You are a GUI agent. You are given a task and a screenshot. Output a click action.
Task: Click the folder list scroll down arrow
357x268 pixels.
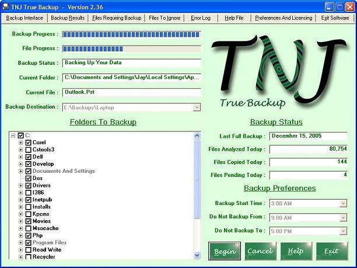(197, 255)
